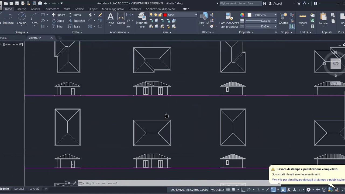Expand the Disegna panel
Image resolution: width=345 pixels, height=194 pixels.
pyautogui.click(x=22, y=32)
